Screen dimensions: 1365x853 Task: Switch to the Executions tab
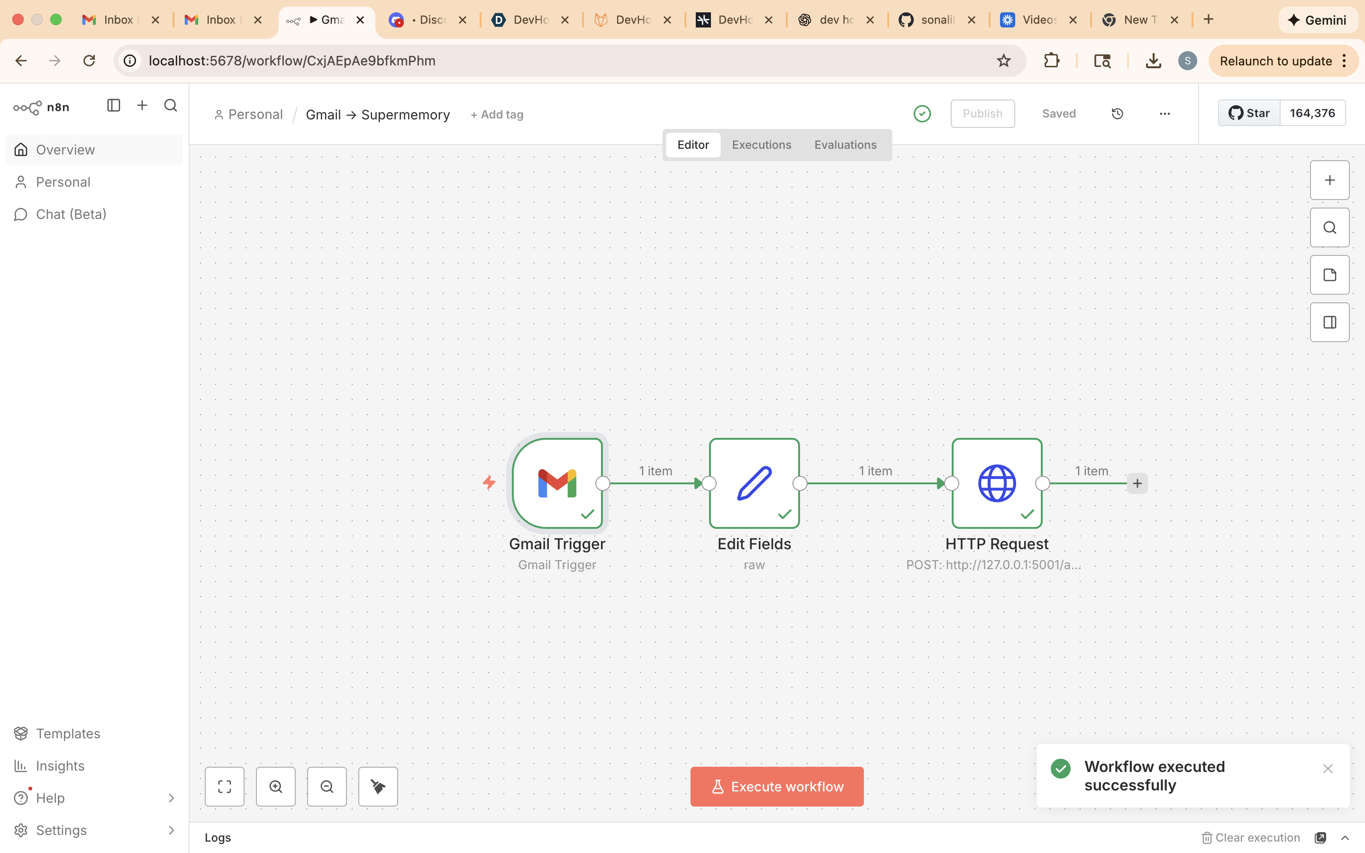[762, 145]
